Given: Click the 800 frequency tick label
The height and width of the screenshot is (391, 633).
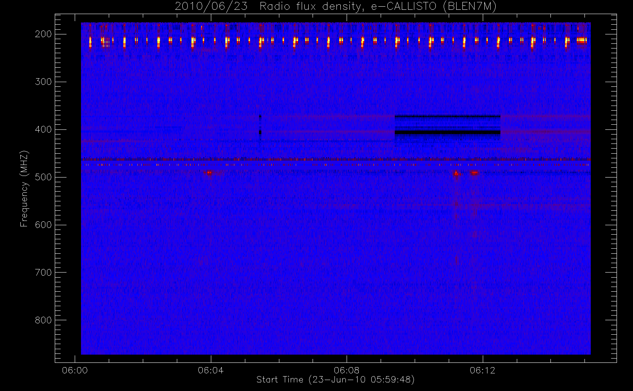Looking at the screenshot, I should click(x=43, y=320).
